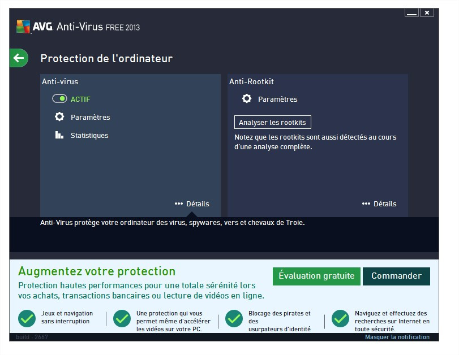Click the Anti-Rootkit gear icon
The height and width of the screenshot is (355, 459).
247,99
